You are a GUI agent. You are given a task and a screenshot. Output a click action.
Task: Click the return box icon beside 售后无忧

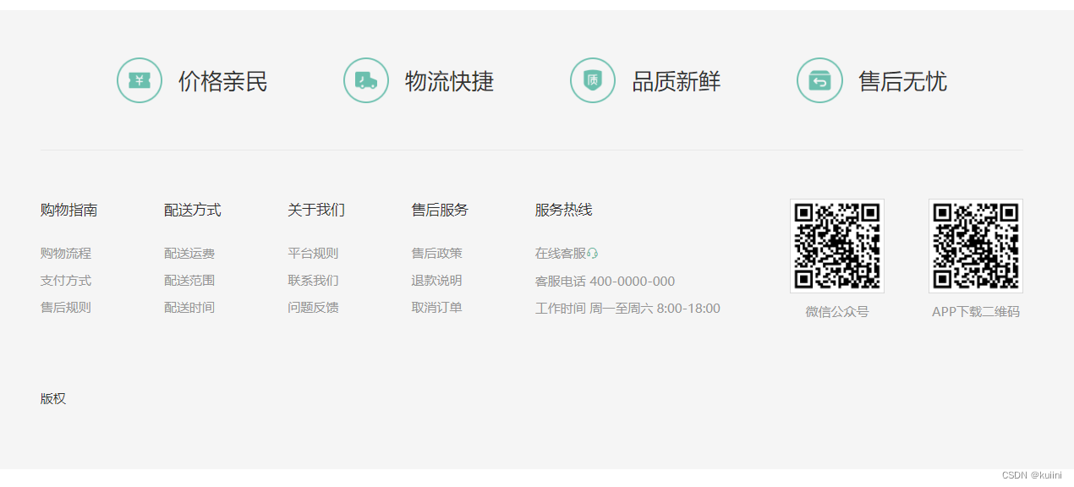819,80
